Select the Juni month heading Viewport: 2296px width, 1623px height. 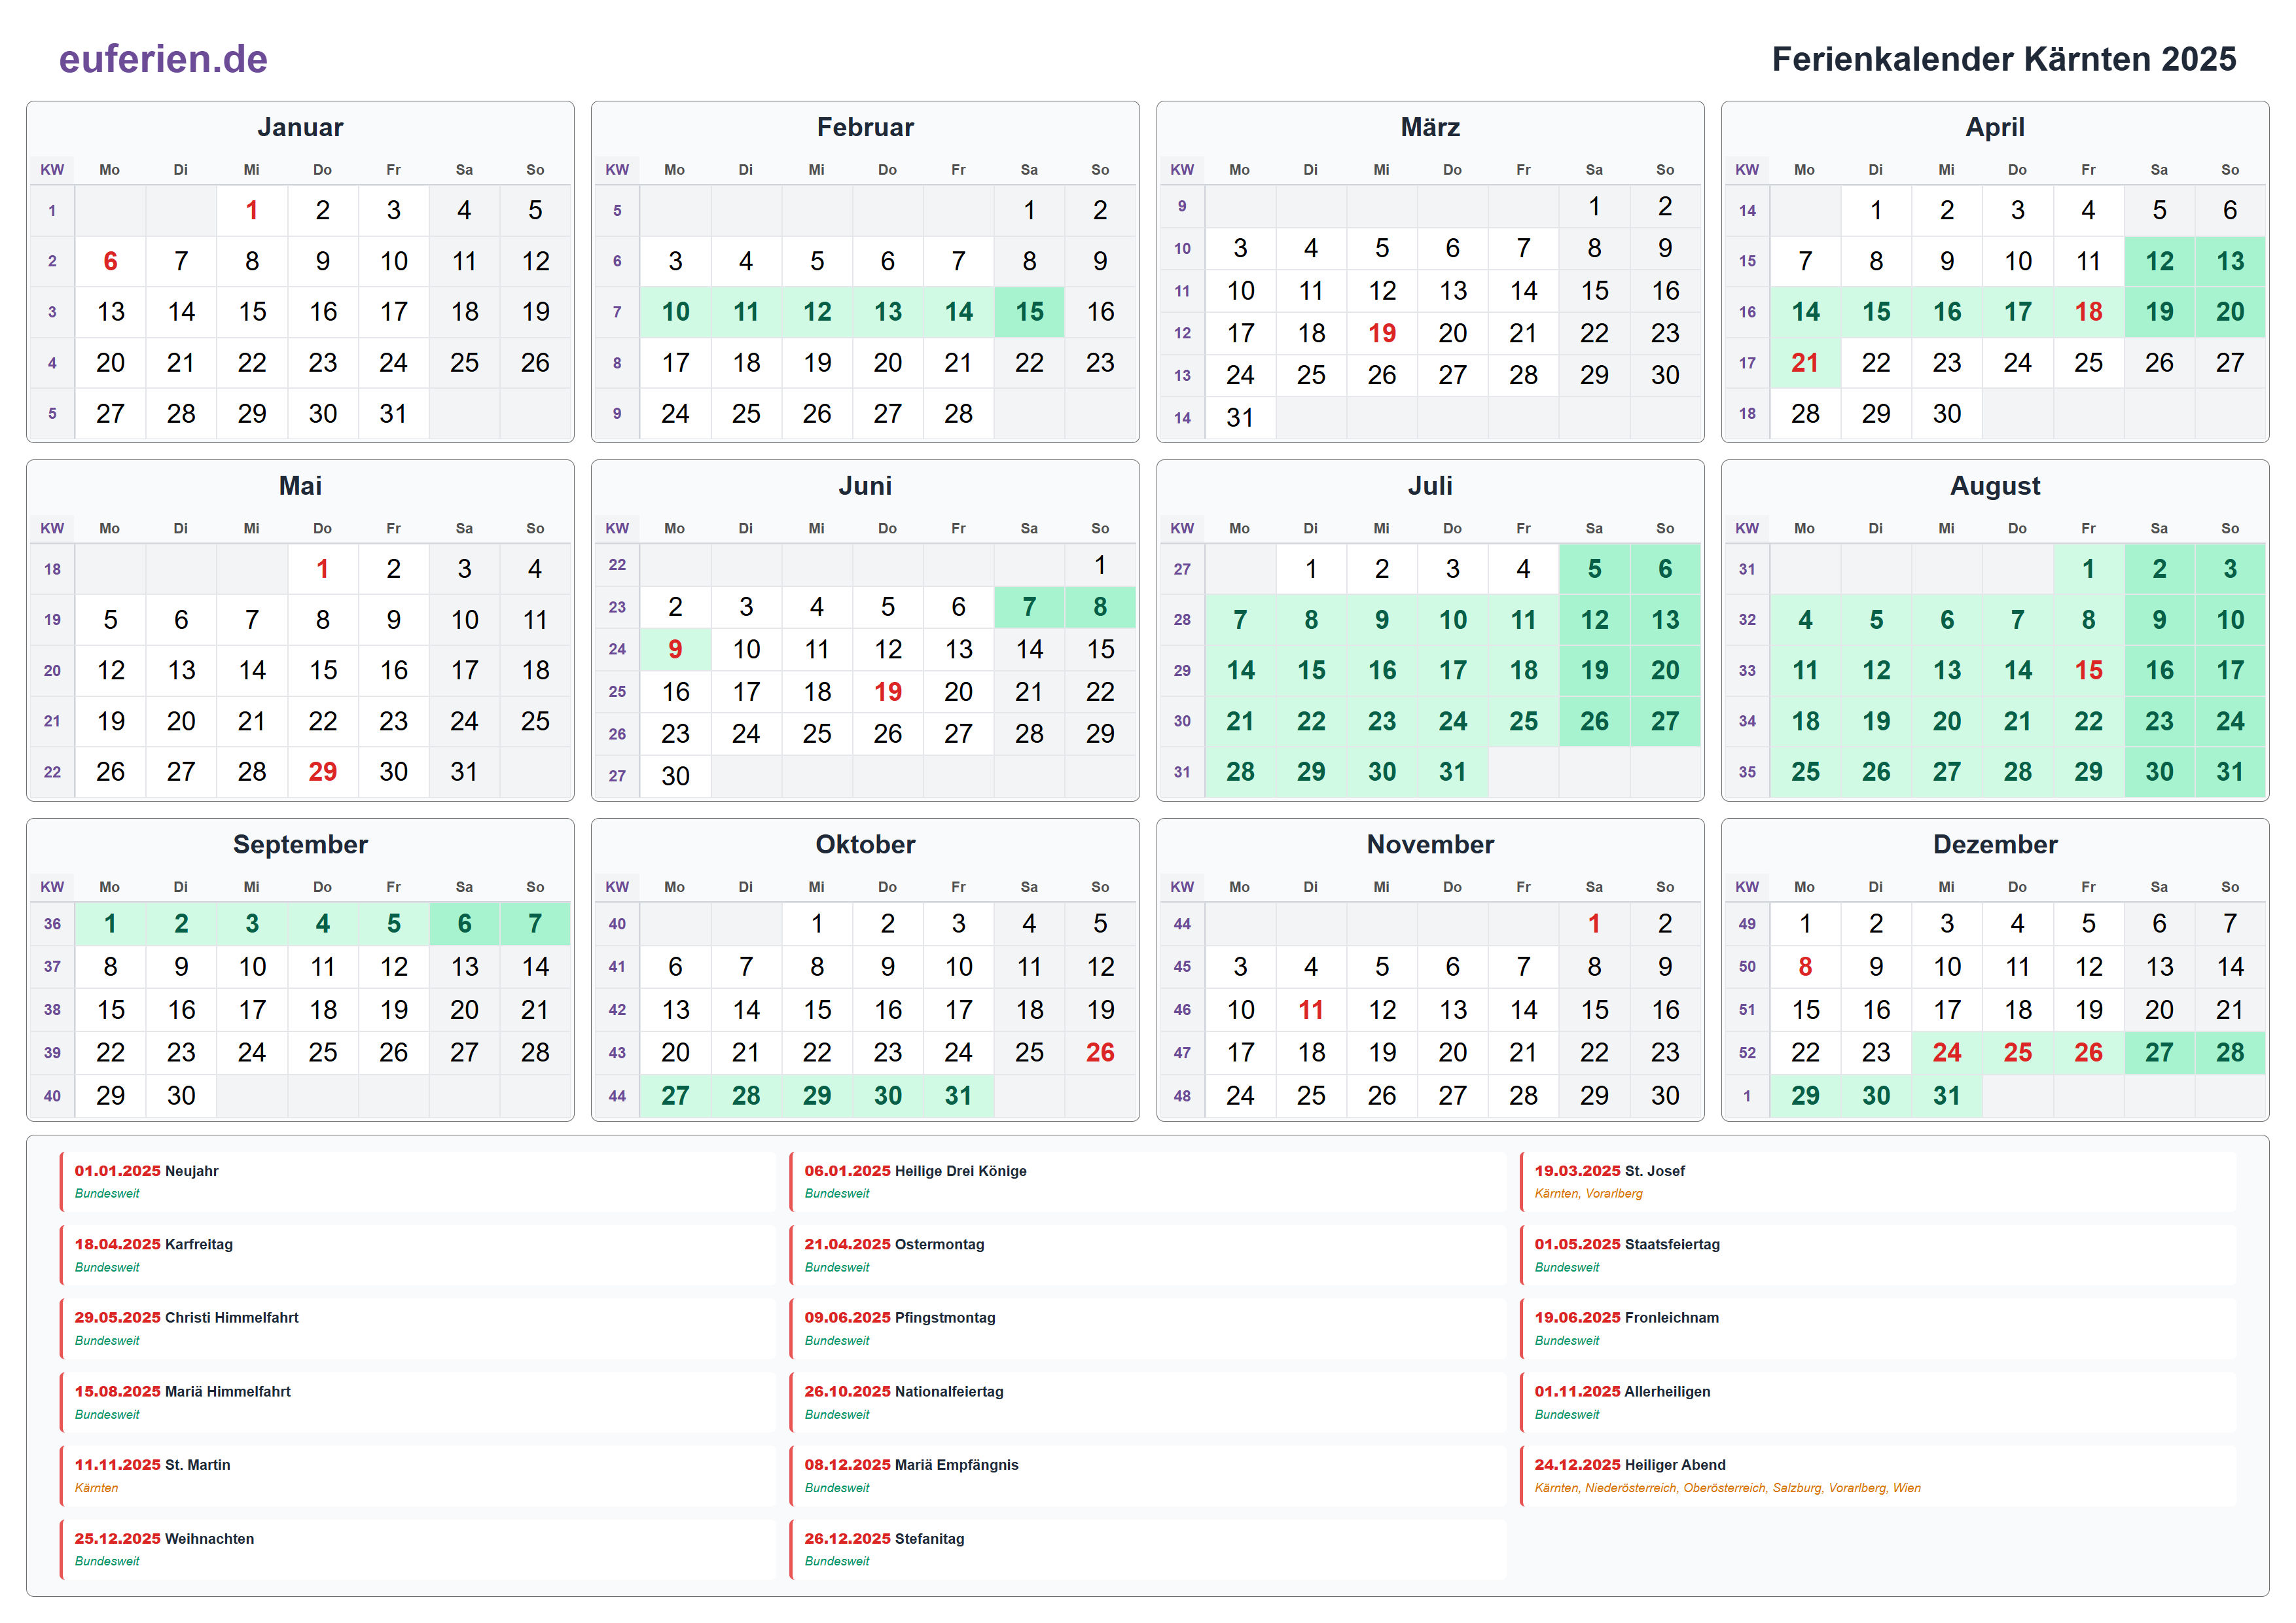865,486
